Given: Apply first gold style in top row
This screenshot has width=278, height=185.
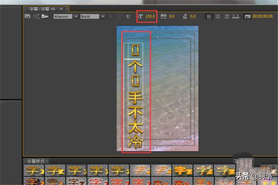Looking at the screenshot, I should click(34, 170).
